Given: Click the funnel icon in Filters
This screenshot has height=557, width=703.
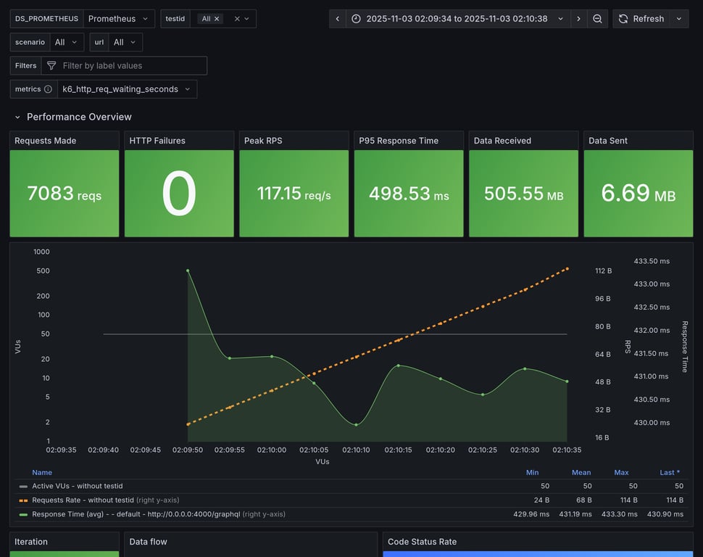Looking at the screenshot, I should coord(51,66).
